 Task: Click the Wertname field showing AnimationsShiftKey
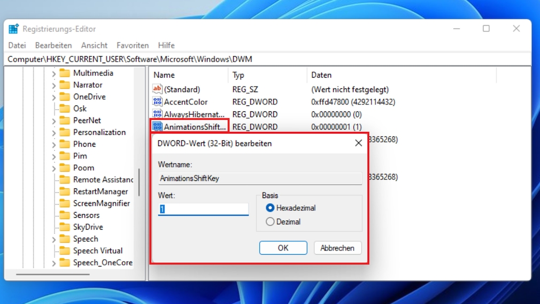(260, 178)
